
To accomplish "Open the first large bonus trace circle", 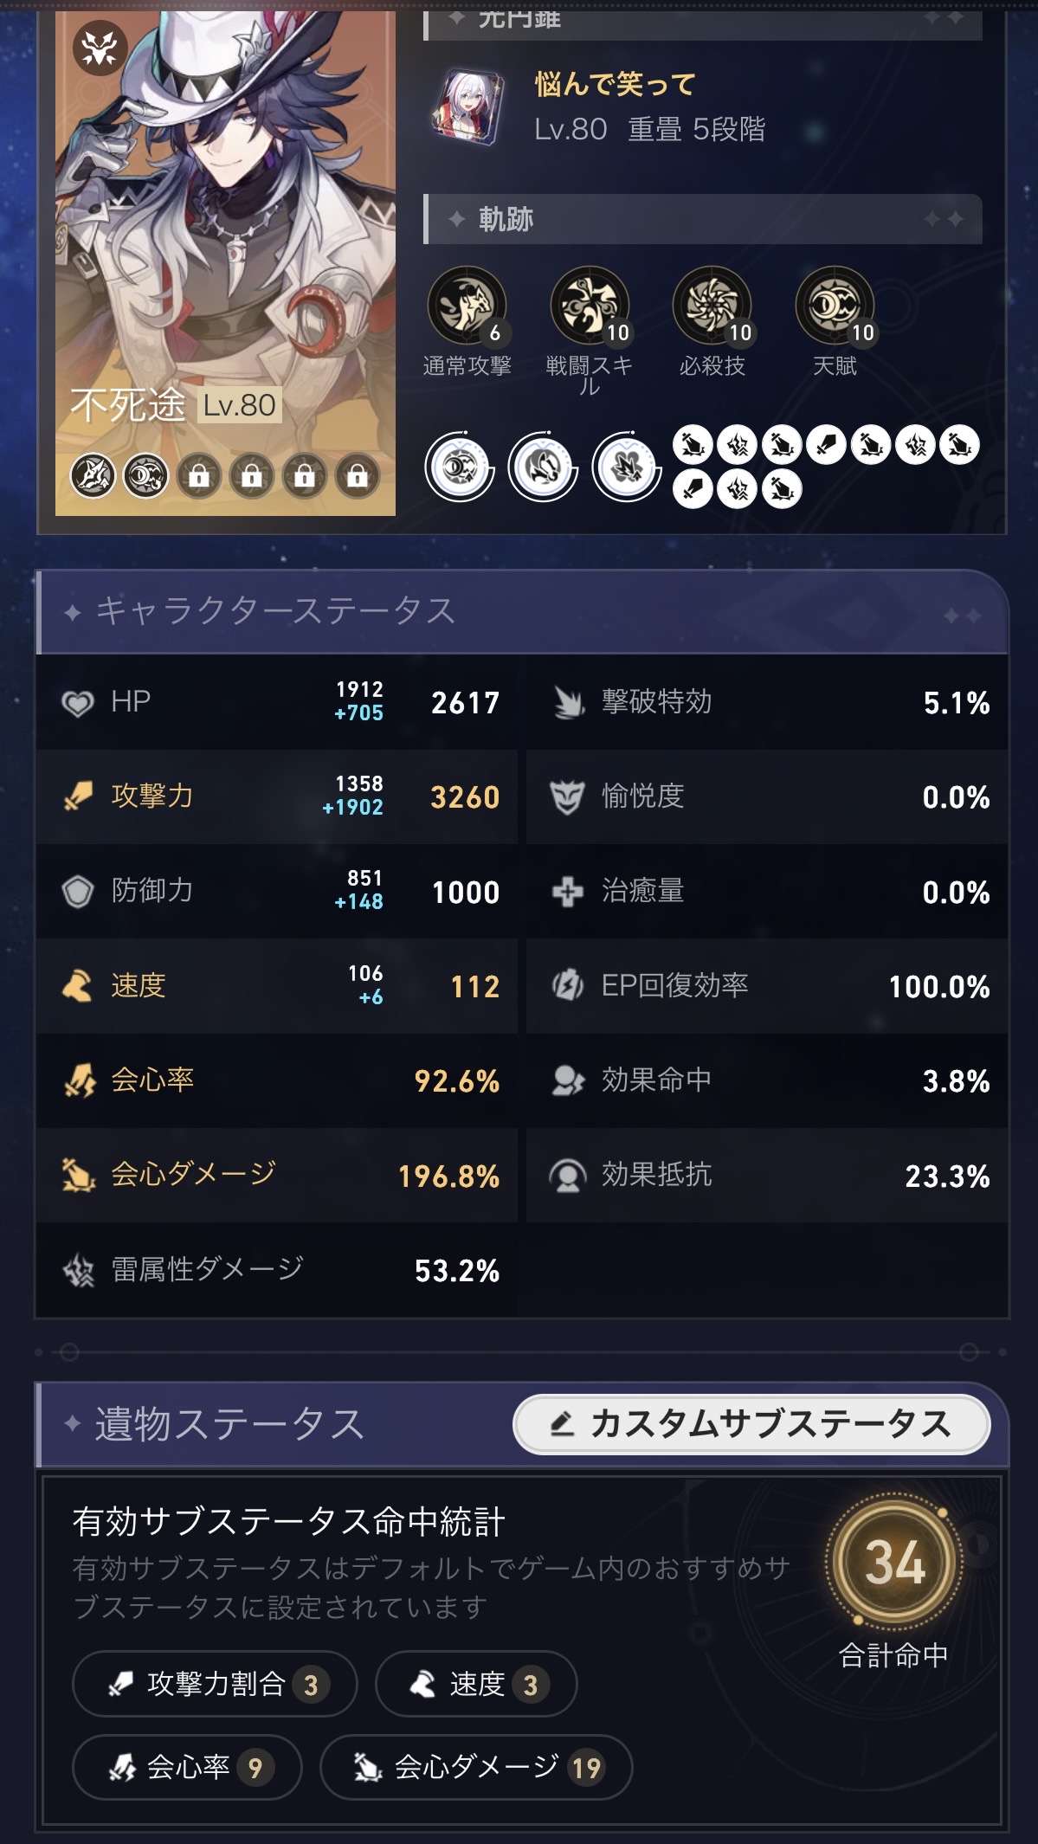I will coord(459,467).
